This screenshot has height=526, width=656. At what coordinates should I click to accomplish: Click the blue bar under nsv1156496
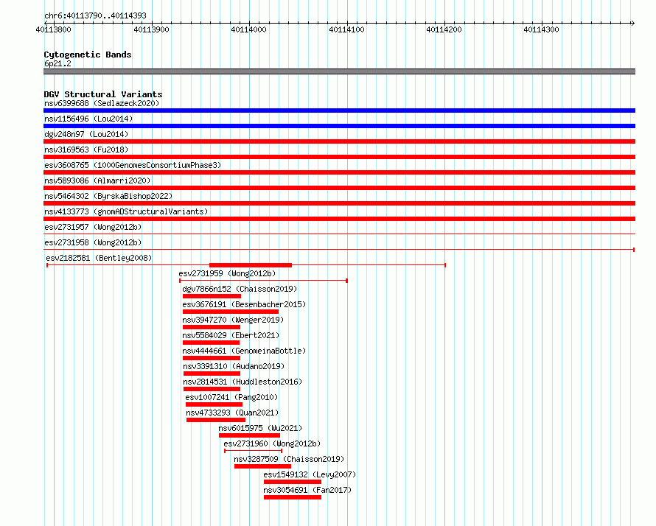[339, 126]
